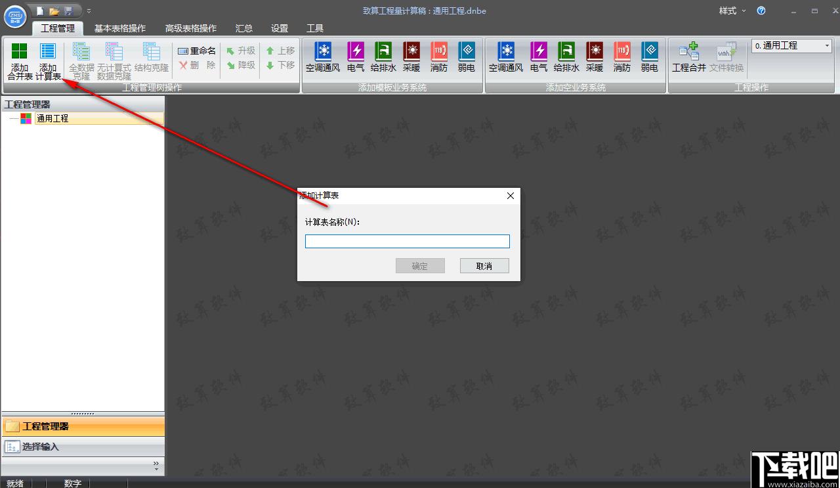This screenshot has height=488, width=840.
Task: Click the 工程合并 icon
Action: (689, 51)
